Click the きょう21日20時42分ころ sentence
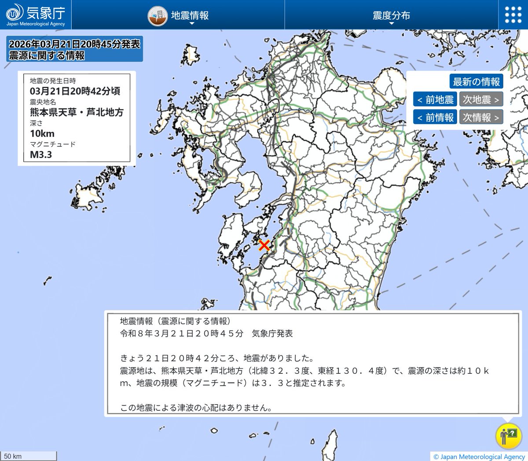This screenshot has height=461, width=528. [217, 358]
